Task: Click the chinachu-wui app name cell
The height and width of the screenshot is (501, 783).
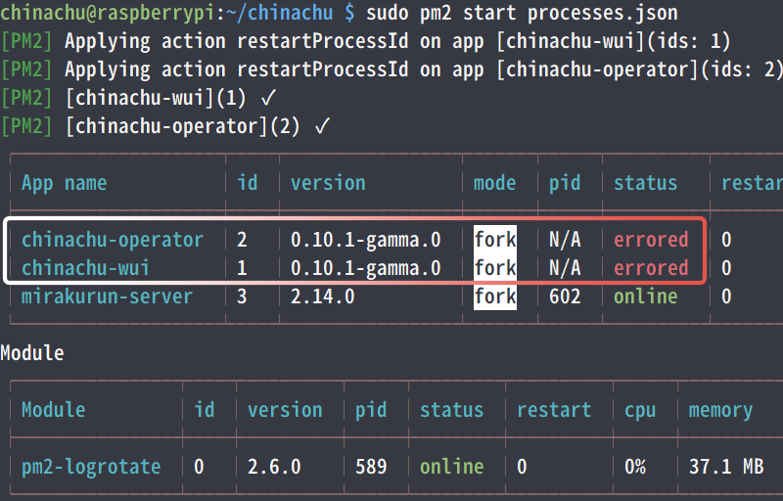Action: point(85,268)
